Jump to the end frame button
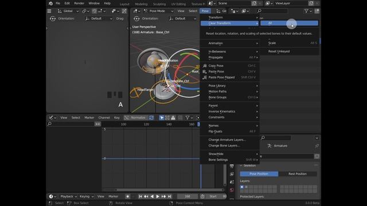This screenshot has height=206, width=367. 170,196
